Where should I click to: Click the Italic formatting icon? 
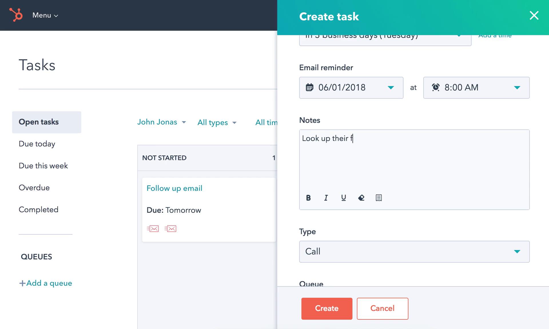(326, 197)
